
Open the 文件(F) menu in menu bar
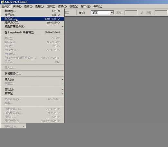pos(6,6)
